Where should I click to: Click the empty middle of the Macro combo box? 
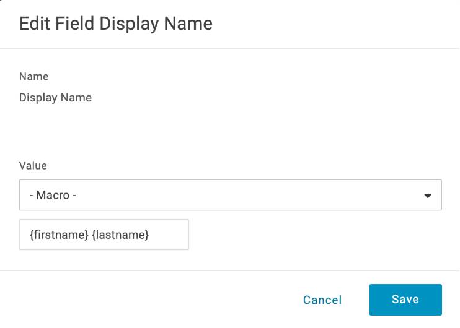(x=248, y=196)
